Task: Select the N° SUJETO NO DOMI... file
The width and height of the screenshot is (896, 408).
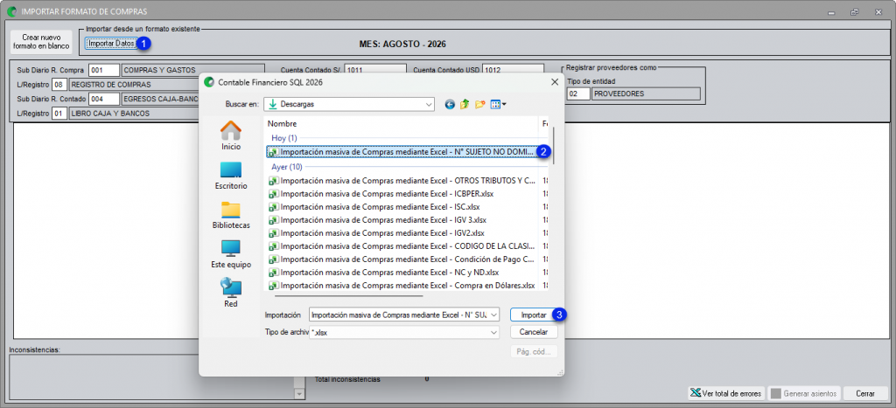Action: pos(402,152)
